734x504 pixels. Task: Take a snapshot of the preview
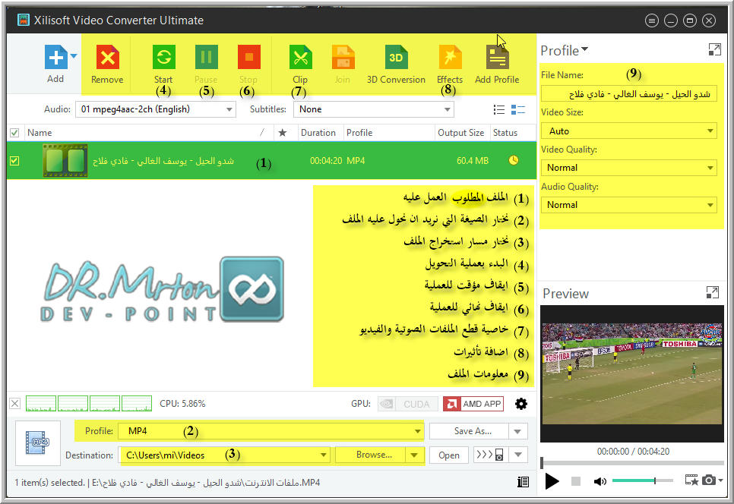pyautogui.click(x=709, y=480)
